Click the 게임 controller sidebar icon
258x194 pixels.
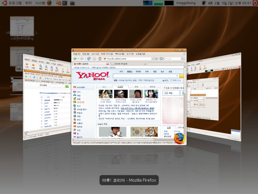coord(75,95)
